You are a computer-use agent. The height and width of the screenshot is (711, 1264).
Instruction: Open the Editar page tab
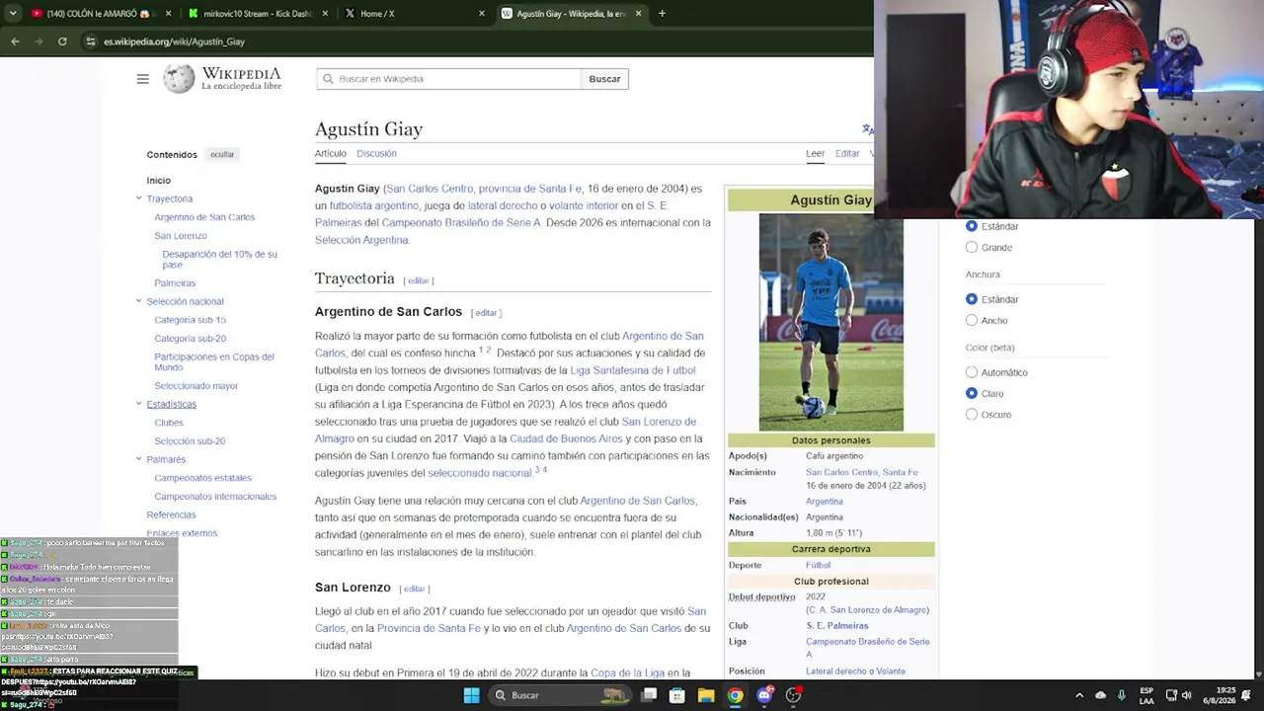[x=847, y=154]
